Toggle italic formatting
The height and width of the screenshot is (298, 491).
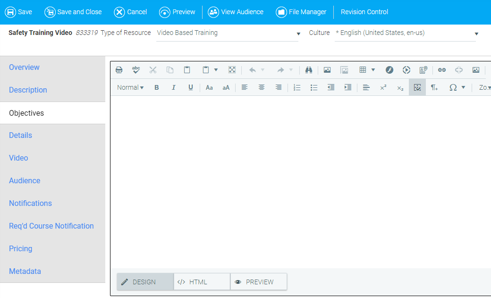[x=174, y=87]
